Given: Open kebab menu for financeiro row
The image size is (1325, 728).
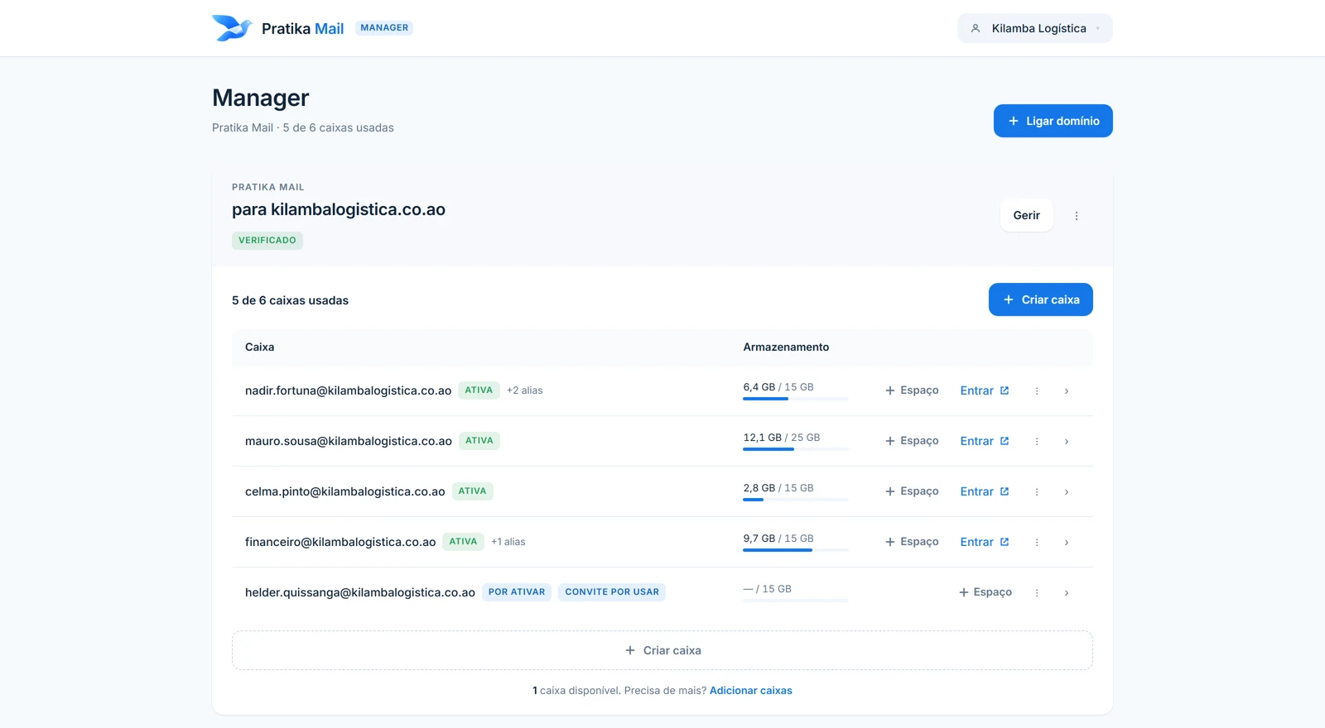Looking at the screenshot, I should [x=1036, y=542].
